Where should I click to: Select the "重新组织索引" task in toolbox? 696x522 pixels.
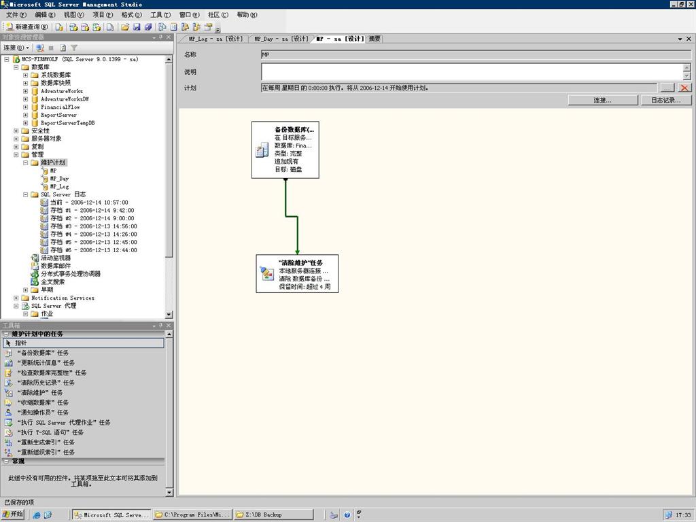(46, 452)
